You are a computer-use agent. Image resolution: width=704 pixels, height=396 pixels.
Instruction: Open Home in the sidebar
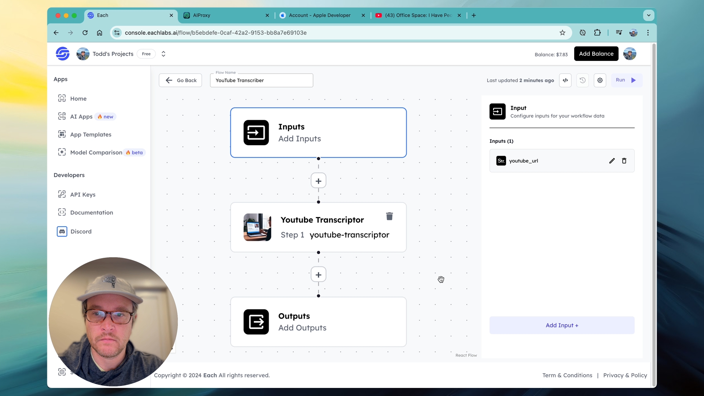[78, 99]
